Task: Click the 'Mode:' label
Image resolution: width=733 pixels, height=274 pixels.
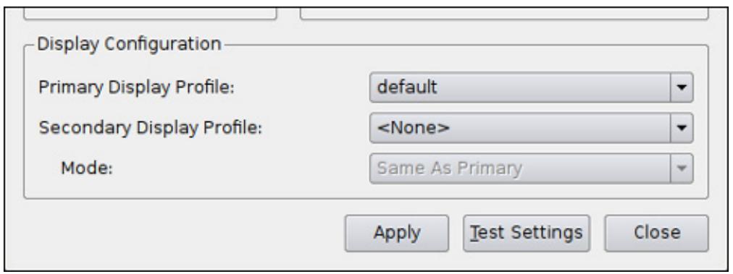Action: 87,168
